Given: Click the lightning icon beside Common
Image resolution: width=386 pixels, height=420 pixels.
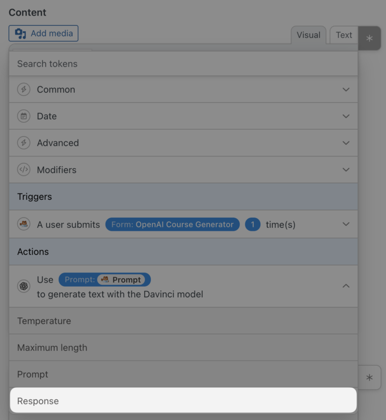Looking at the screenshot, I should click(23, 90).
